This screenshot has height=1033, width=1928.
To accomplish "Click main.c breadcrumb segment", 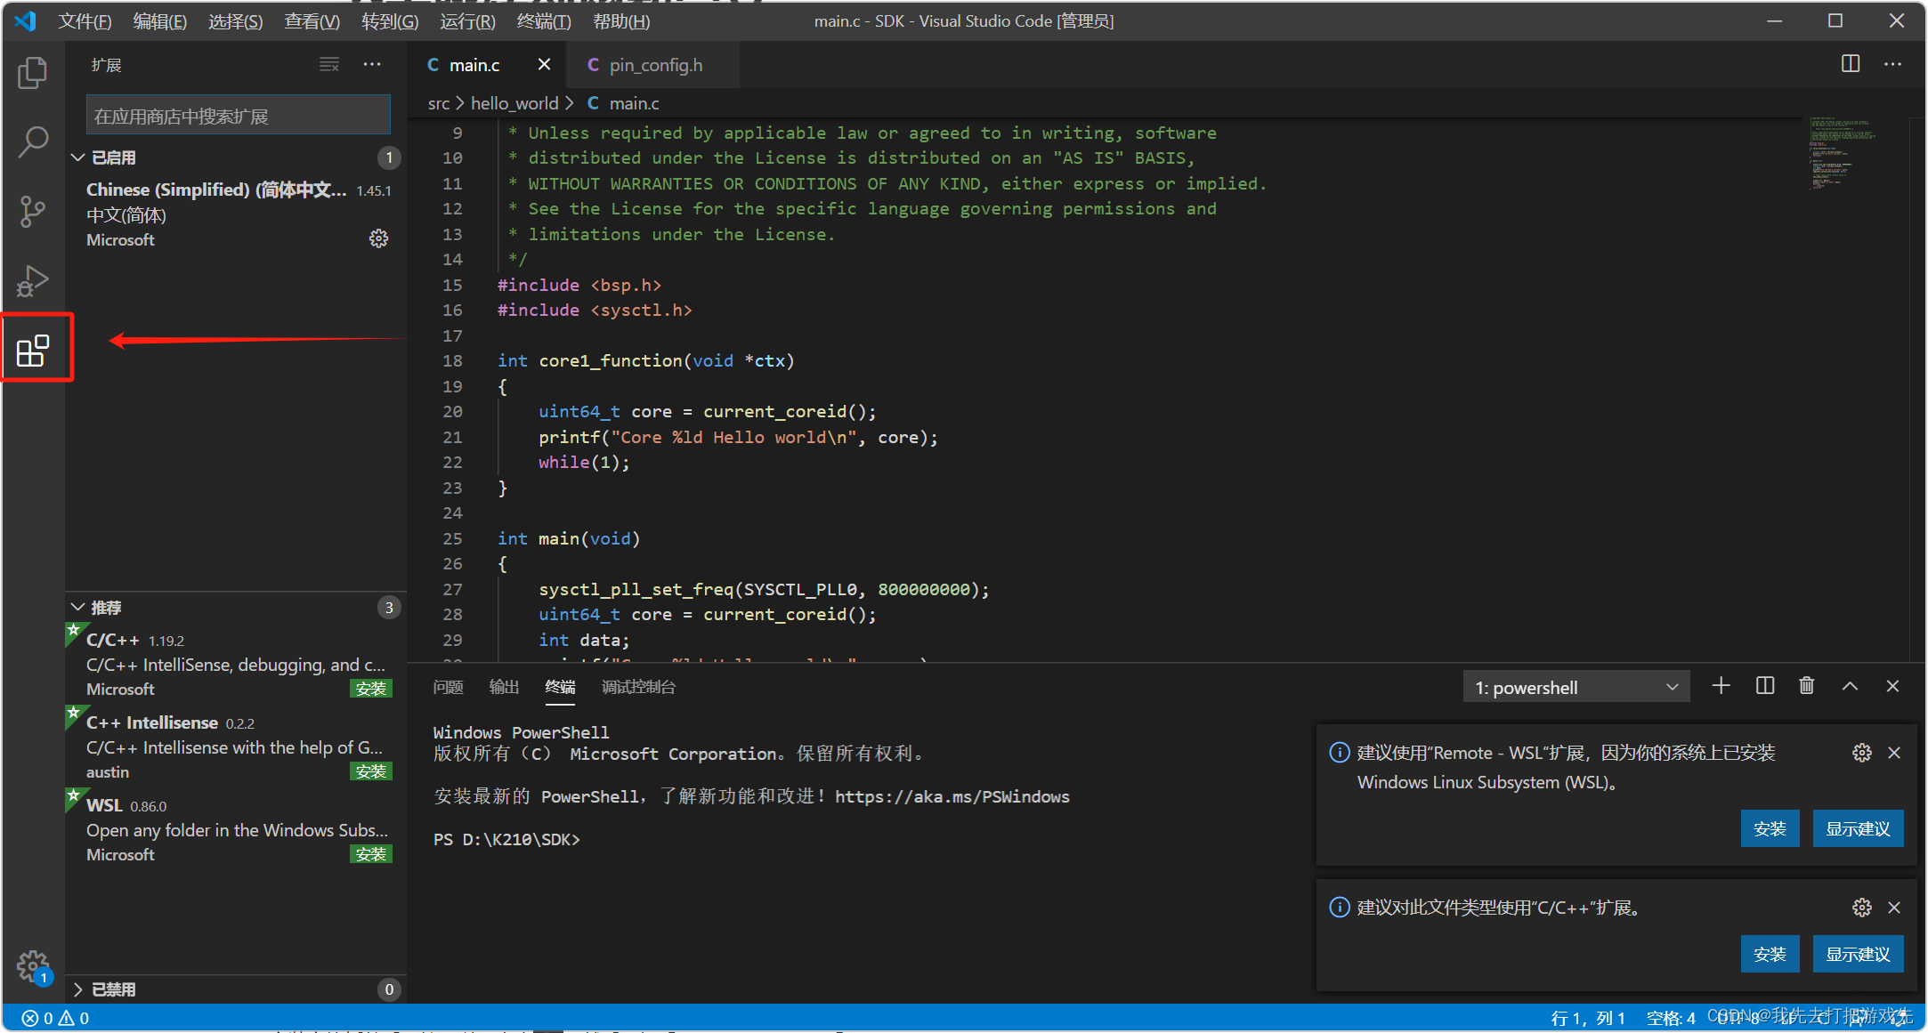I will coord(623,103).
